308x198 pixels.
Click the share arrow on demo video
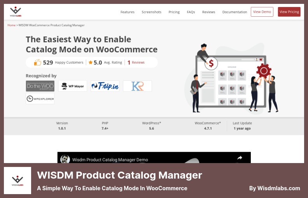tap(240, 158)
